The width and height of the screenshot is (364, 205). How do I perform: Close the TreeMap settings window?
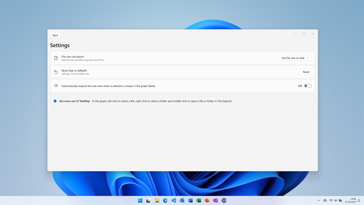click(x=313, y=34)
